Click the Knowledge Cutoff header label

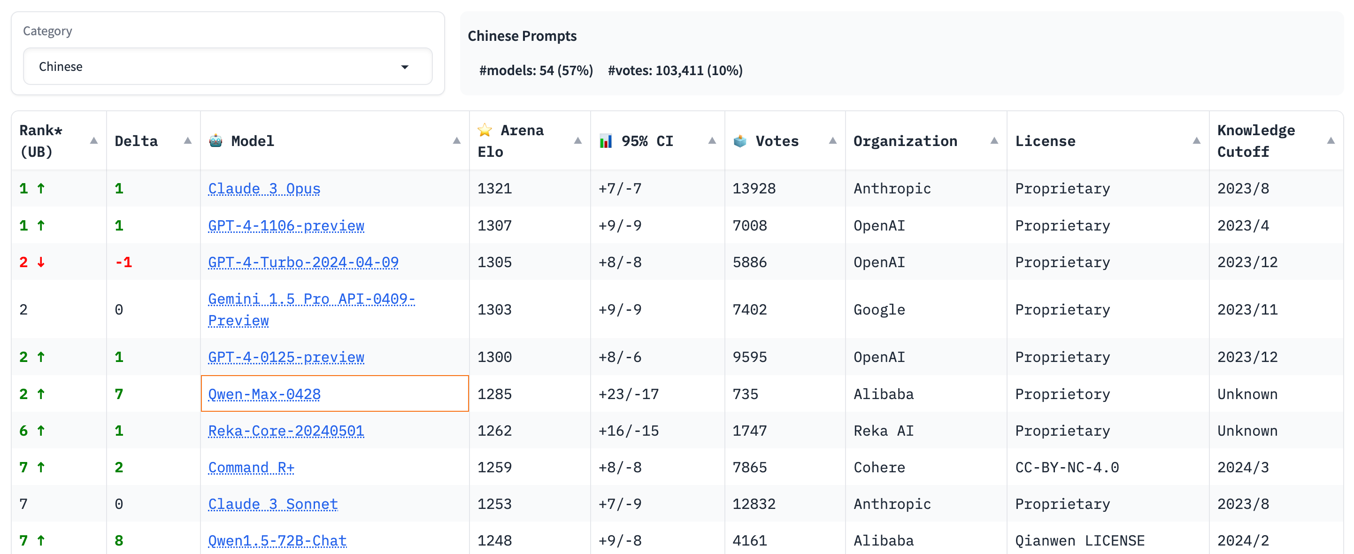click(x=1256, y=141)
